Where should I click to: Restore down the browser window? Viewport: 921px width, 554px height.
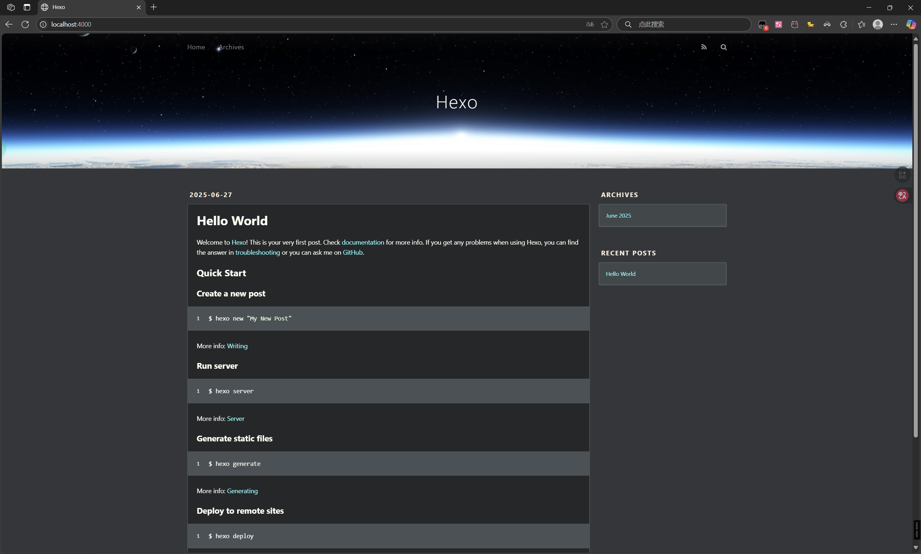[x=889, y=8]
